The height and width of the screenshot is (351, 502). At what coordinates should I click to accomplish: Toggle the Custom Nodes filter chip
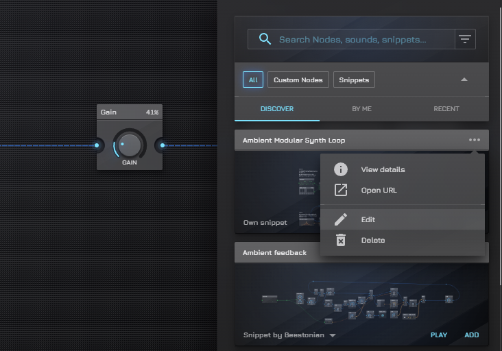298,80
